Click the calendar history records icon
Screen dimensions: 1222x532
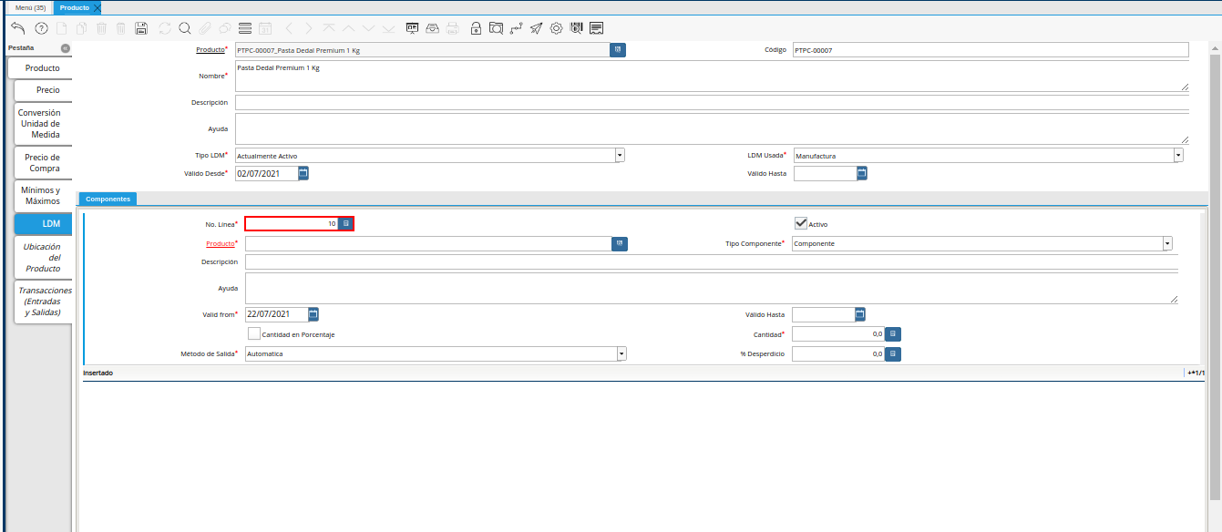[x=266, y=28]
